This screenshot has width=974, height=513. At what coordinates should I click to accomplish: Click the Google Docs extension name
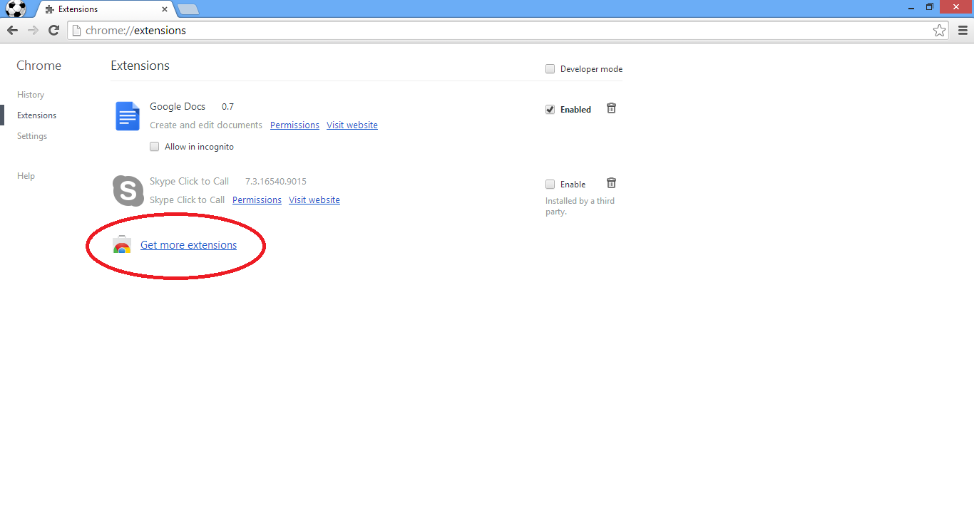point(178,107)
